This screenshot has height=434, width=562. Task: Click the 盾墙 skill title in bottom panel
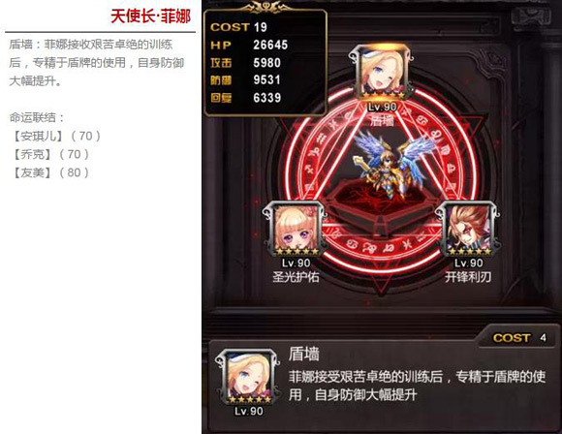303,355
